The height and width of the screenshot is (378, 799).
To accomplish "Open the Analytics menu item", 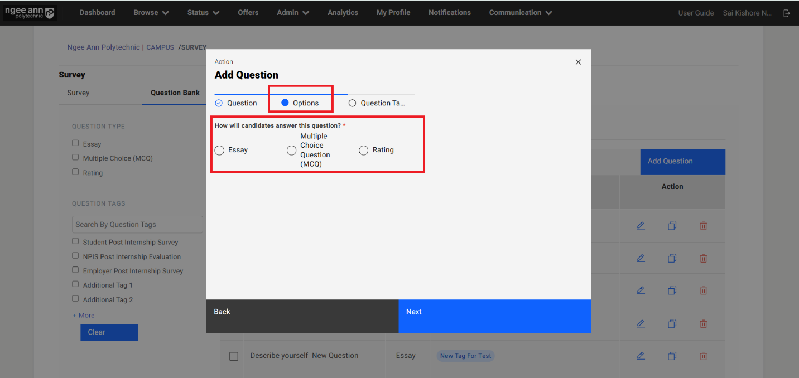I will (x=343, y=13).
